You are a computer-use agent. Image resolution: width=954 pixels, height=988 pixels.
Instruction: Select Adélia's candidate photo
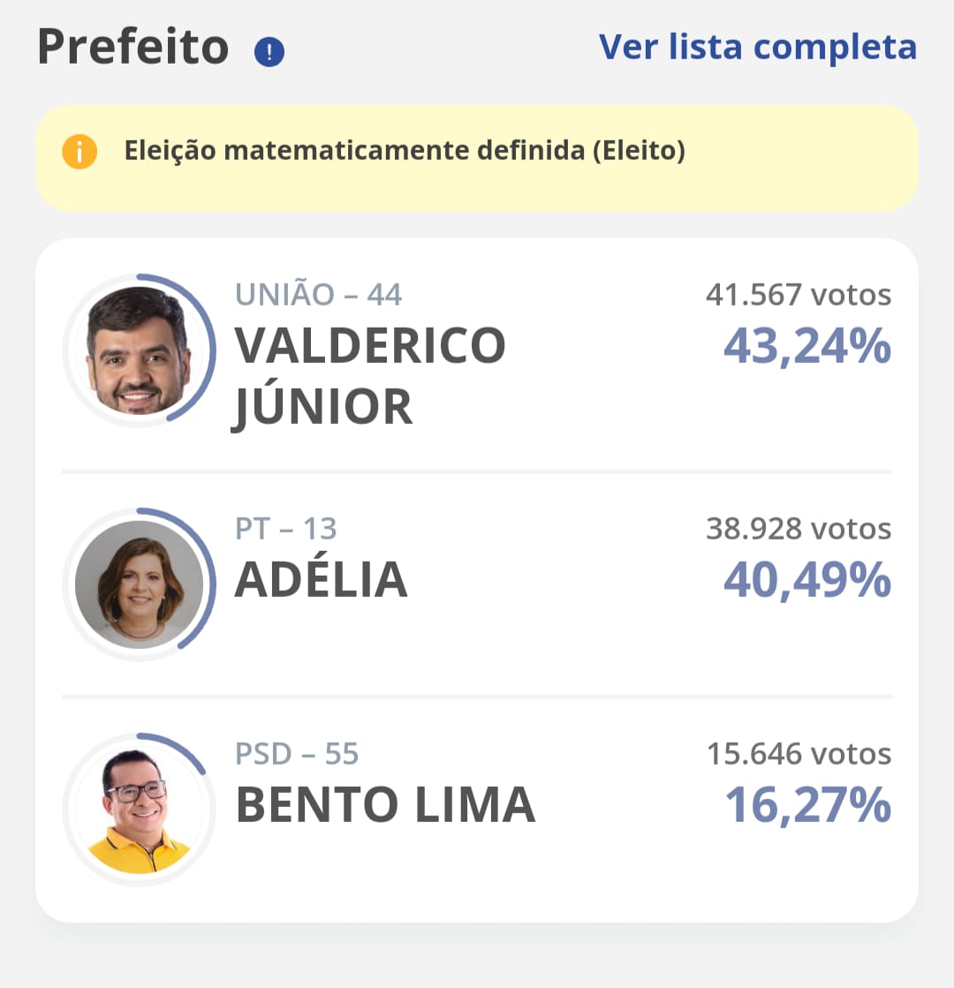140,585
